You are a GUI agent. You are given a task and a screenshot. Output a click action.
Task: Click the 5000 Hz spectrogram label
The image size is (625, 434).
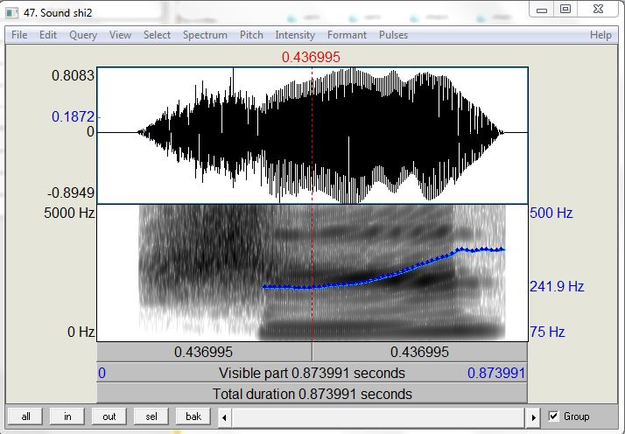69,213
